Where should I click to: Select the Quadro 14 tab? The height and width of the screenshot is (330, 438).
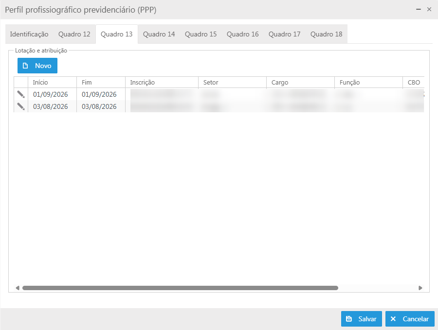point(159,34)
